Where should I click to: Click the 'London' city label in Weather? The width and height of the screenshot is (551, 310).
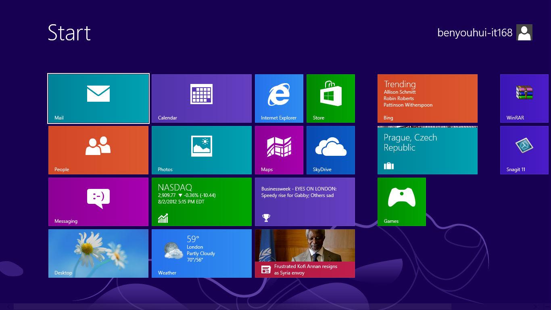pos(195,247)
